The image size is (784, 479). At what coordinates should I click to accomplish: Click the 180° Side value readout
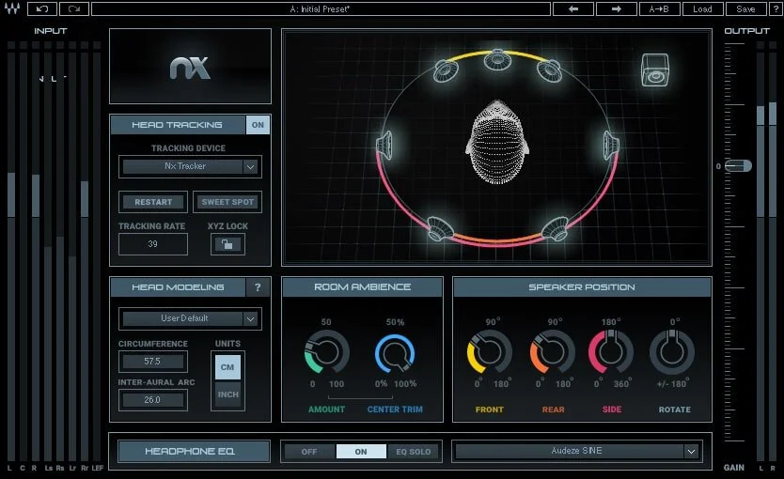[x=611, y=321]
